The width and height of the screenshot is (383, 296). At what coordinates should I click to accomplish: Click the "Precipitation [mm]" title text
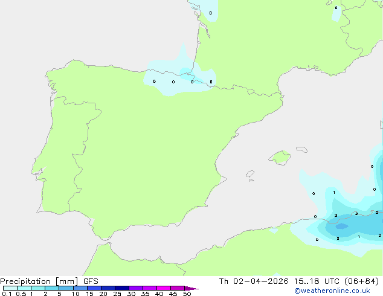pos(39,282)
